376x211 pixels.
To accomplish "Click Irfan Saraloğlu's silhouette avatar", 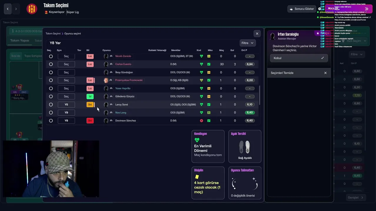I will (x=273, y=36).
